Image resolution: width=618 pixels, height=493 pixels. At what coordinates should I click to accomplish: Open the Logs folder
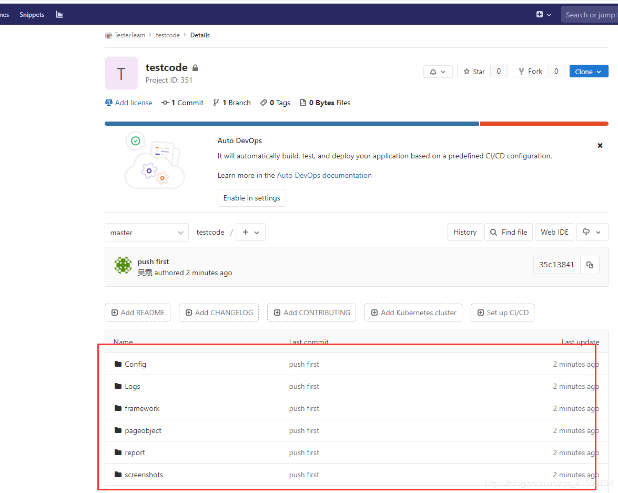point(133,387)
